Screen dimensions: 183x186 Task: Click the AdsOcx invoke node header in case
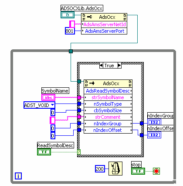click(x=108, y=83)
